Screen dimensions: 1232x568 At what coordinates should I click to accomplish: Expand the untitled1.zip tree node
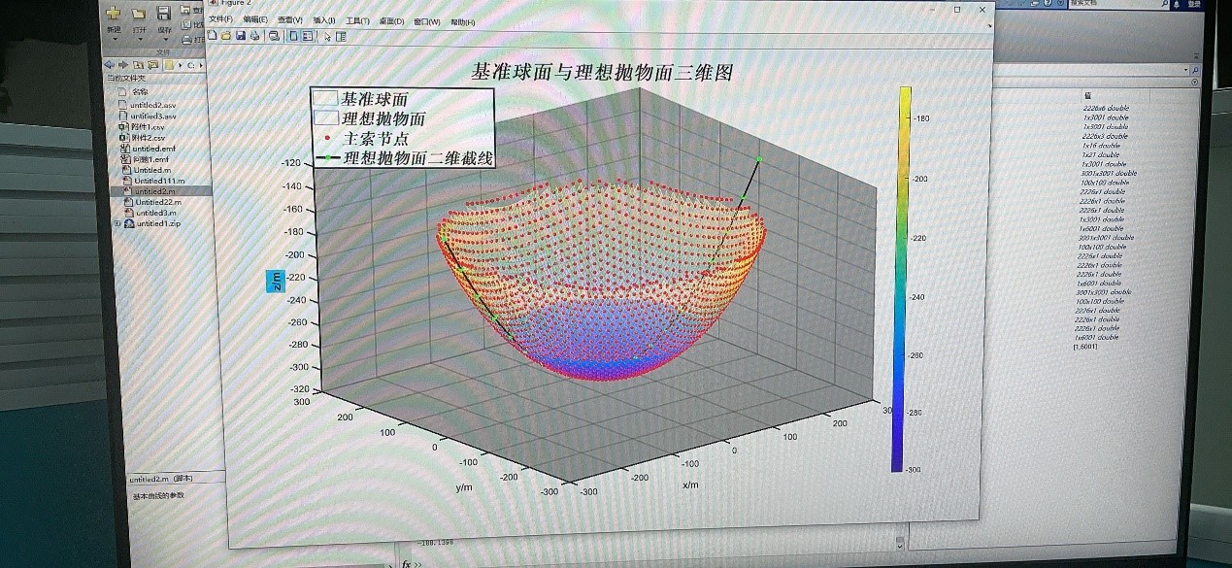[x=118, y=223]
